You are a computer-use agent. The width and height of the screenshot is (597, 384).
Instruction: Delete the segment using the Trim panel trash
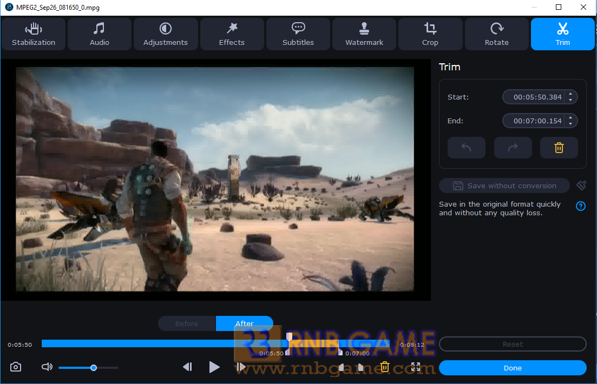[x=559, y=148]
